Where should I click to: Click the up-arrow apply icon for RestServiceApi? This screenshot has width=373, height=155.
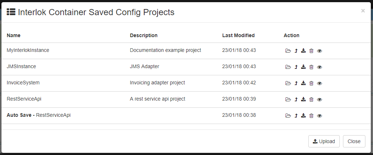coord(296,99)
